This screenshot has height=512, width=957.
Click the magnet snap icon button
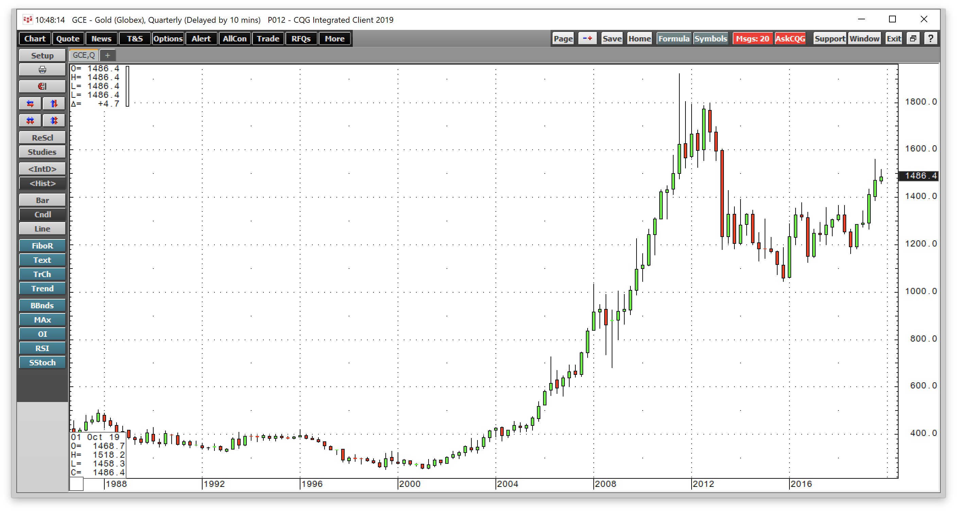[x=42, y=87]
